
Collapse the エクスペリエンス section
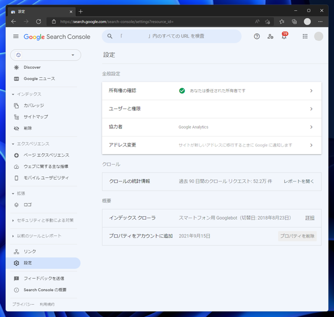13,144
